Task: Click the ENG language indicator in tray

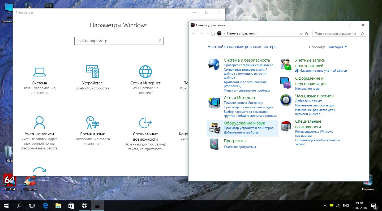Action: [x=346, y=206]
